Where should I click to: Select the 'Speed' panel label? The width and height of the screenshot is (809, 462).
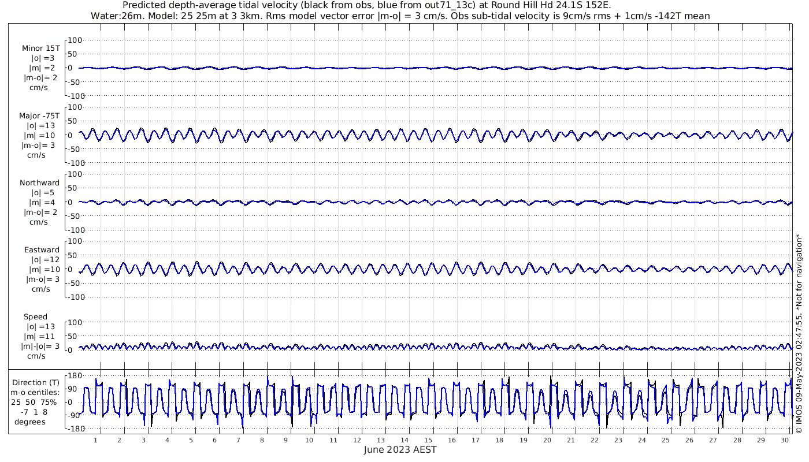pyautogui.click(x=36, y=316)
